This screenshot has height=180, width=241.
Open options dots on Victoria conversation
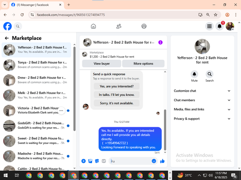coord(61,110)
